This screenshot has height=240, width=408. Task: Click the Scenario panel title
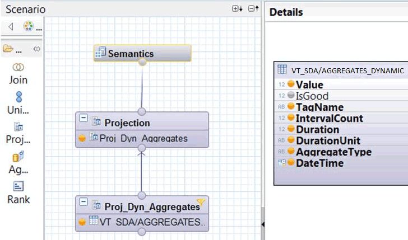(25, 10)
